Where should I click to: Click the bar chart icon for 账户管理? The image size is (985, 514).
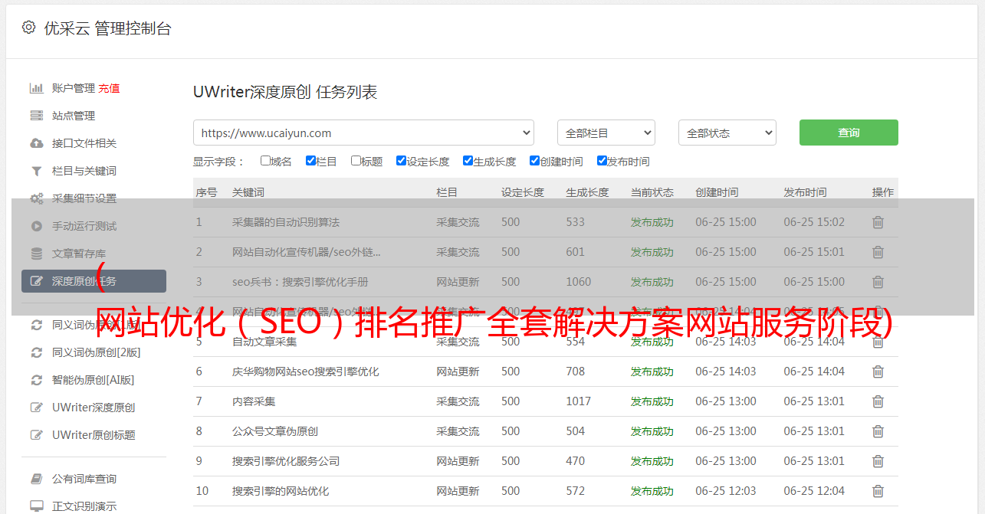(x=36, y=88)
